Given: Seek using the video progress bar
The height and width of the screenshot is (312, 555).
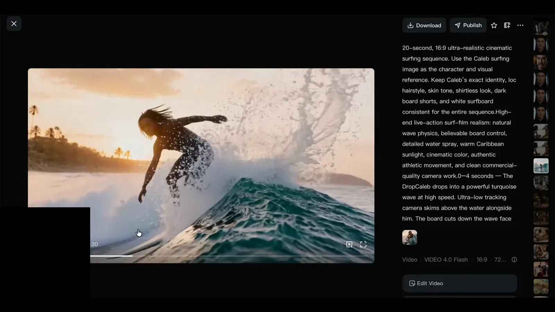Looking at the screenshot, I should (x=229, y=256).
